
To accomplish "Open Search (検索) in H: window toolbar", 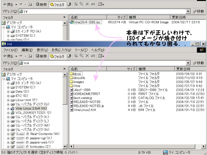I will click(41, 56).
